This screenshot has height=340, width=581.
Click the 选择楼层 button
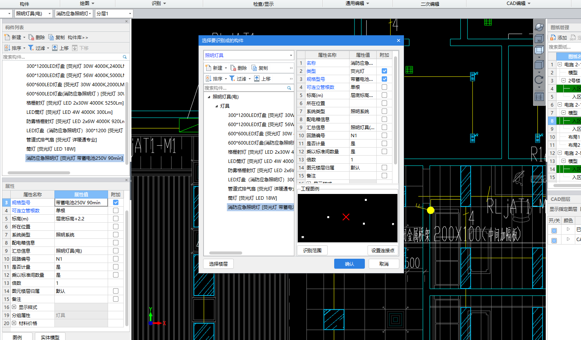click(x=218, y=264)
